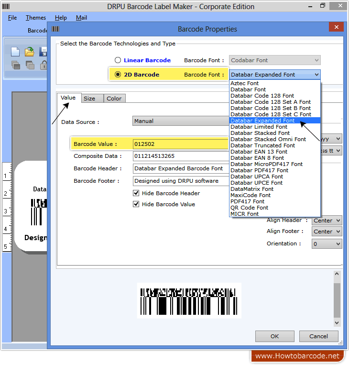349x365 pixels.
Task: Expand the Orientation dropdown
Action: [327, 243]
